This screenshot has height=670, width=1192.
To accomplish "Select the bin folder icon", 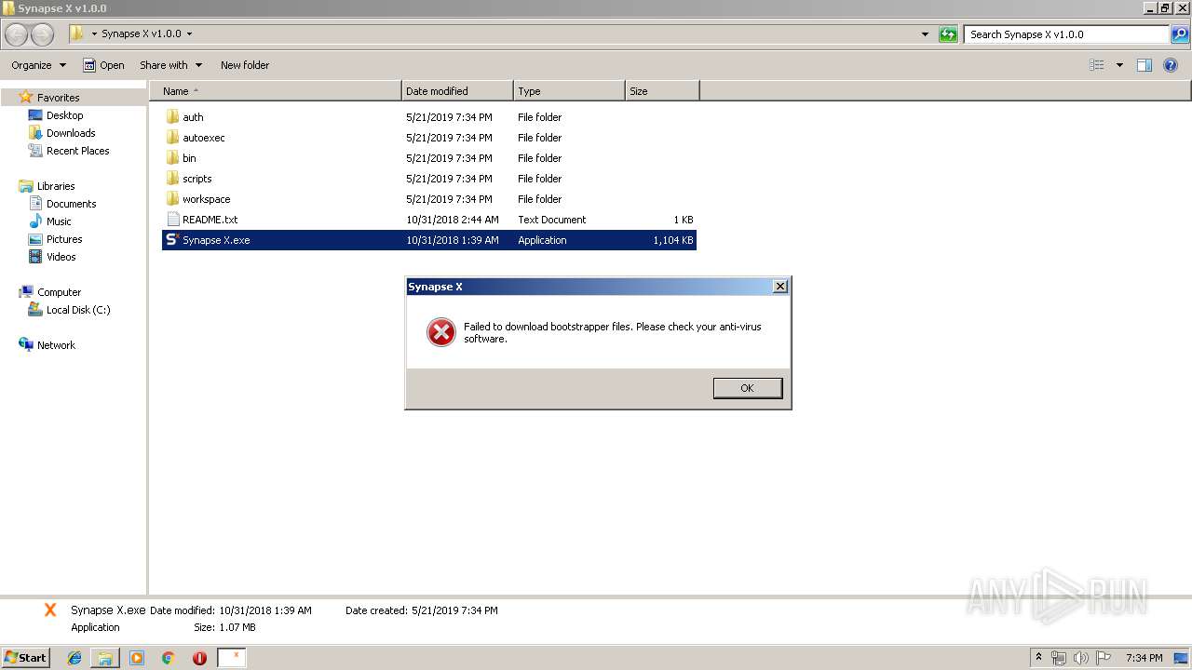I will click(172, 158).
